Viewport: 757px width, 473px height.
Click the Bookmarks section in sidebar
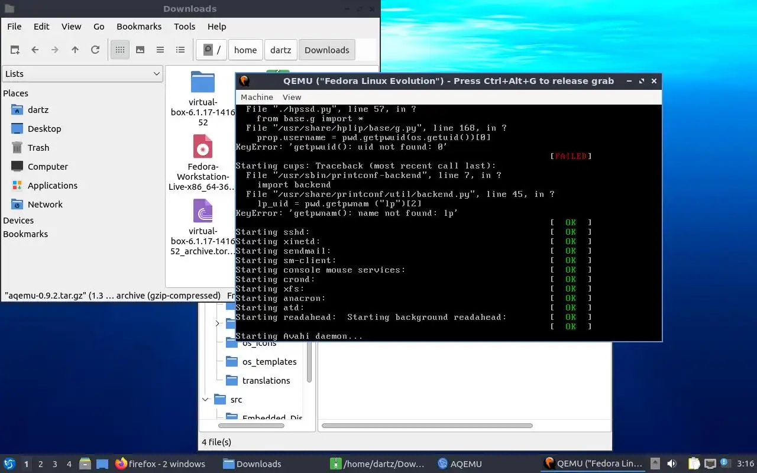[25, 234]
